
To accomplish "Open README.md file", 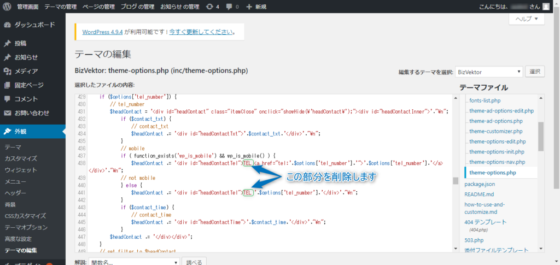I will click(x=478, y=195).
